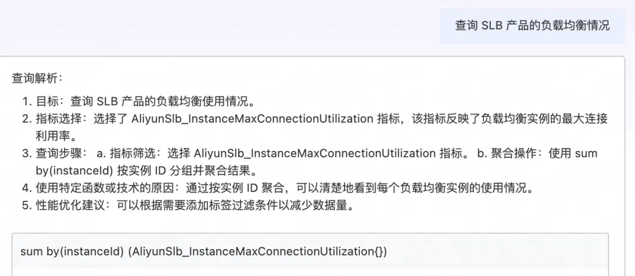Click sum by(instanceId) inside the code block

pos(72,251)
